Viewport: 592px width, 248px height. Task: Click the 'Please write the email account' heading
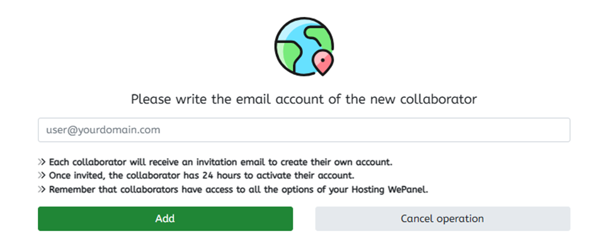304,99
